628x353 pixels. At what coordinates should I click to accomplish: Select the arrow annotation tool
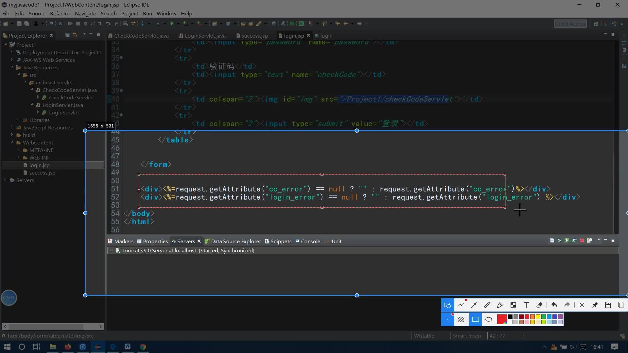click(x=474, y=305)
